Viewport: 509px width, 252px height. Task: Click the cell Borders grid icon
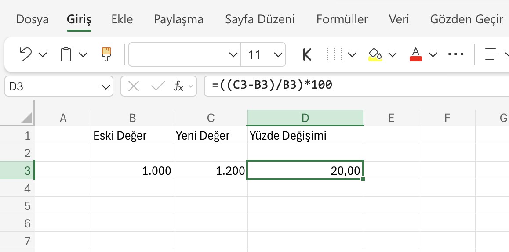[334, 54]
